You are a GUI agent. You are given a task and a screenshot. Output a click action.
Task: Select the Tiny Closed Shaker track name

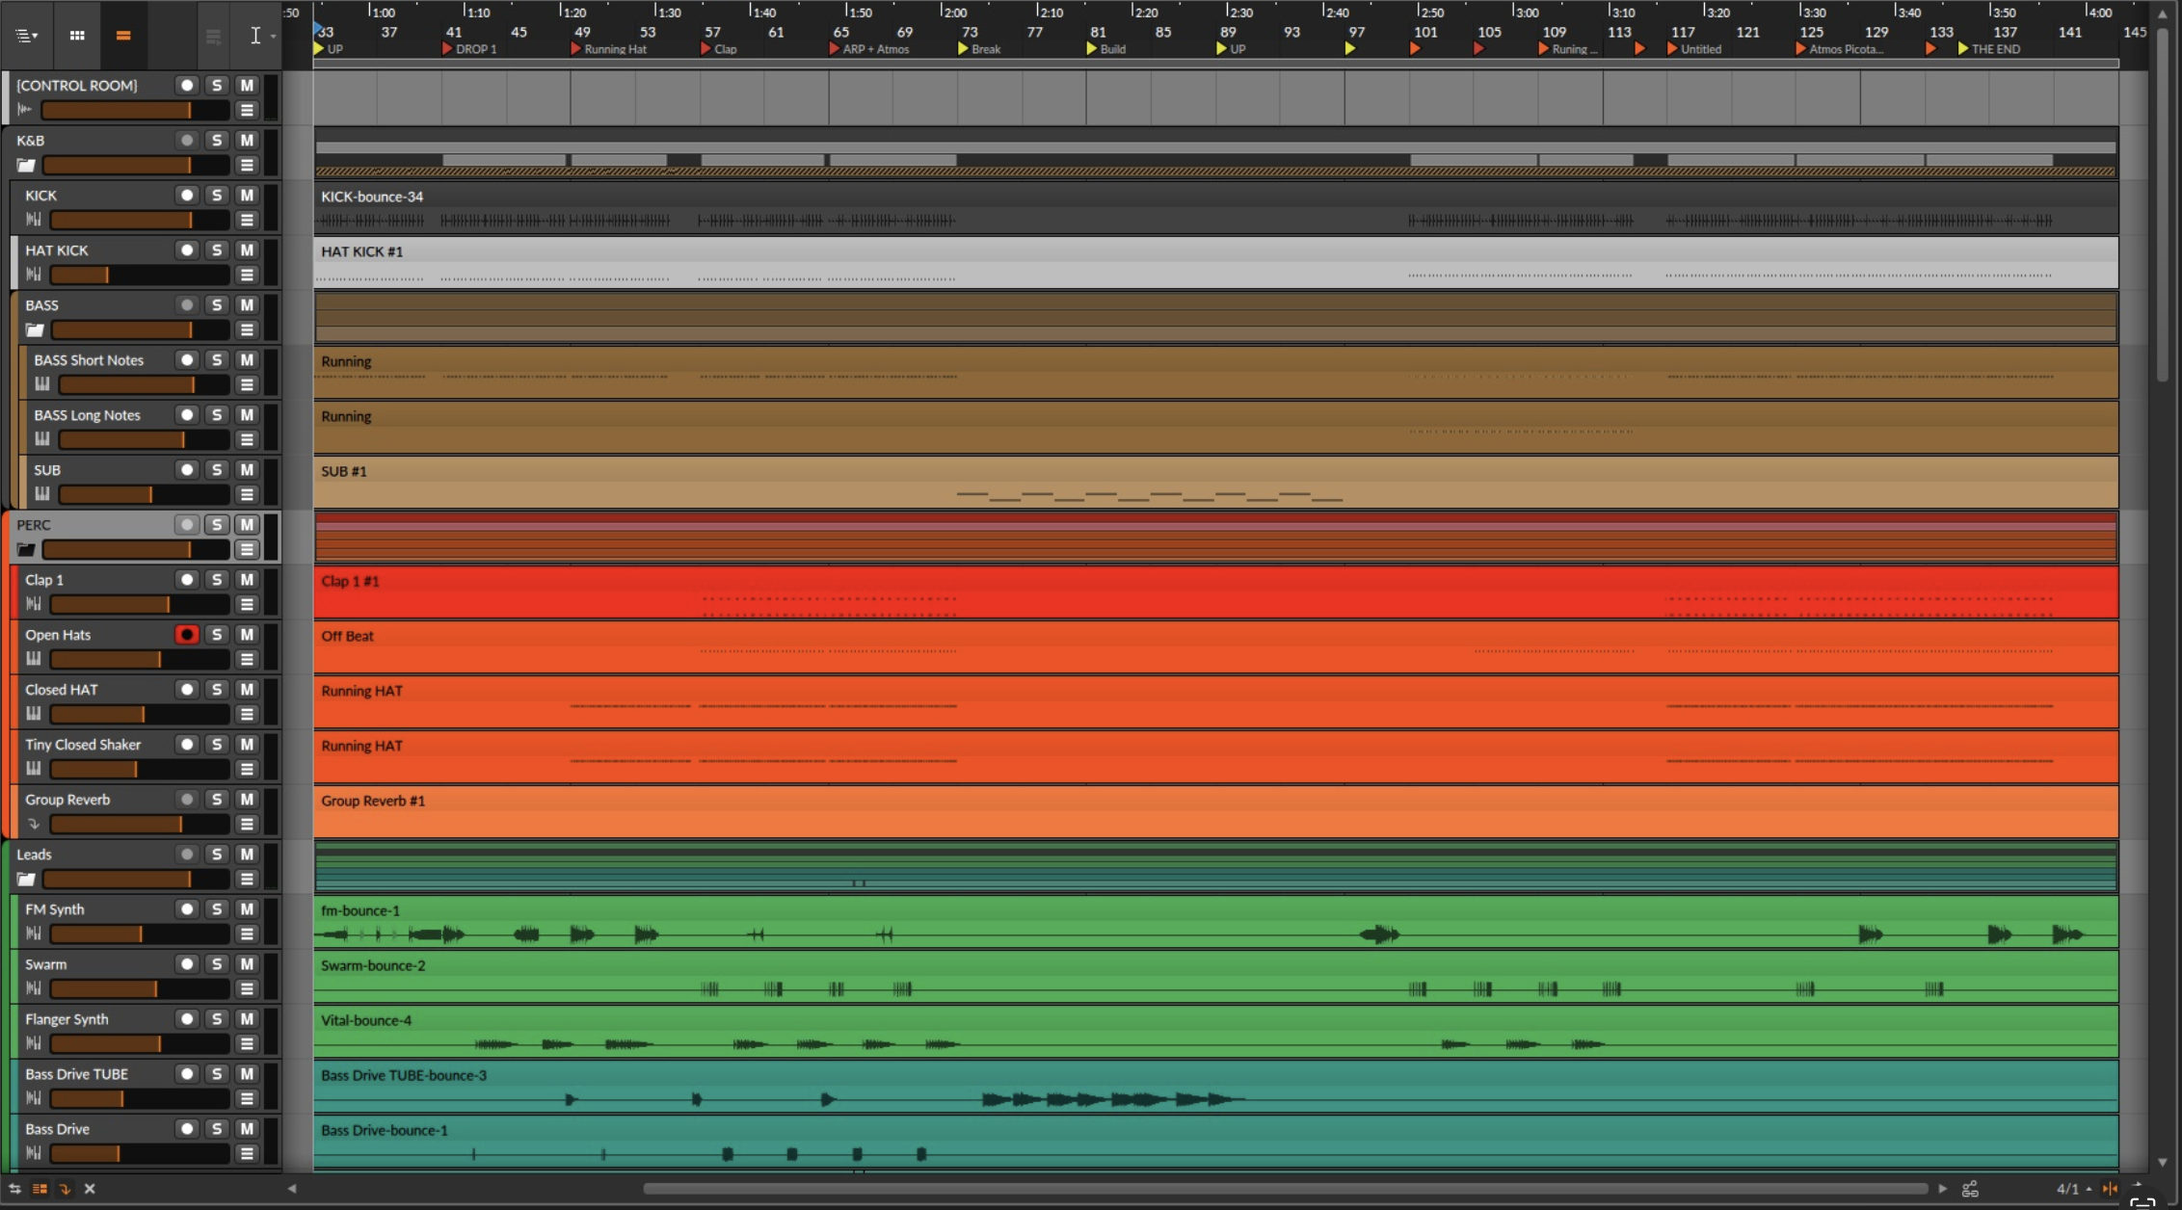tap(83, 745)
